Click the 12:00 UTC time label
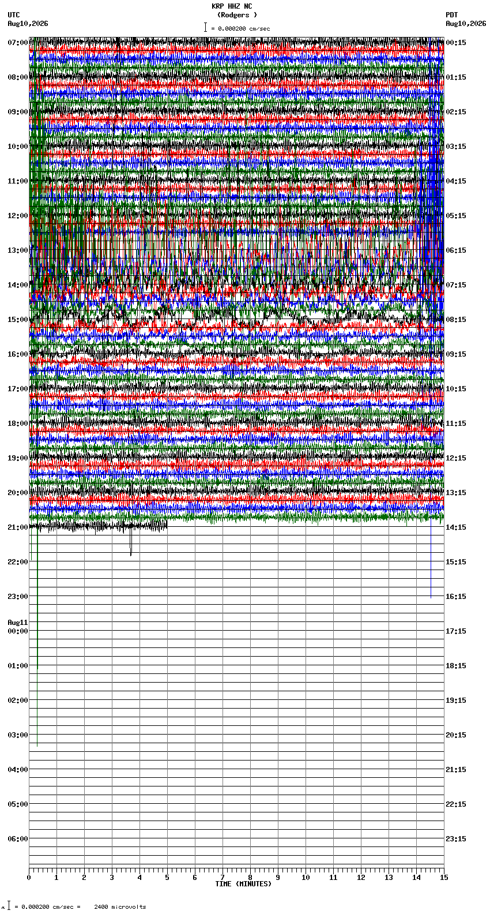The width and height of the screenshot is (490, 914). click(x=18, y=216)
